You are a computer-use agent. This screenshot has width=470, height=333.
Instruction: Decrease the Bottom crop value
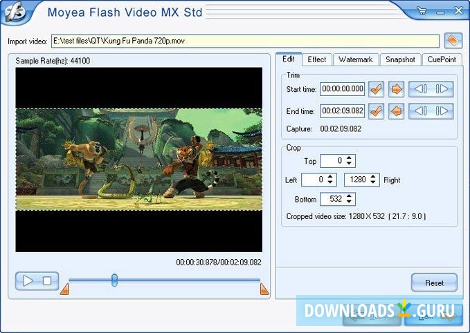(x=349, y=202)
